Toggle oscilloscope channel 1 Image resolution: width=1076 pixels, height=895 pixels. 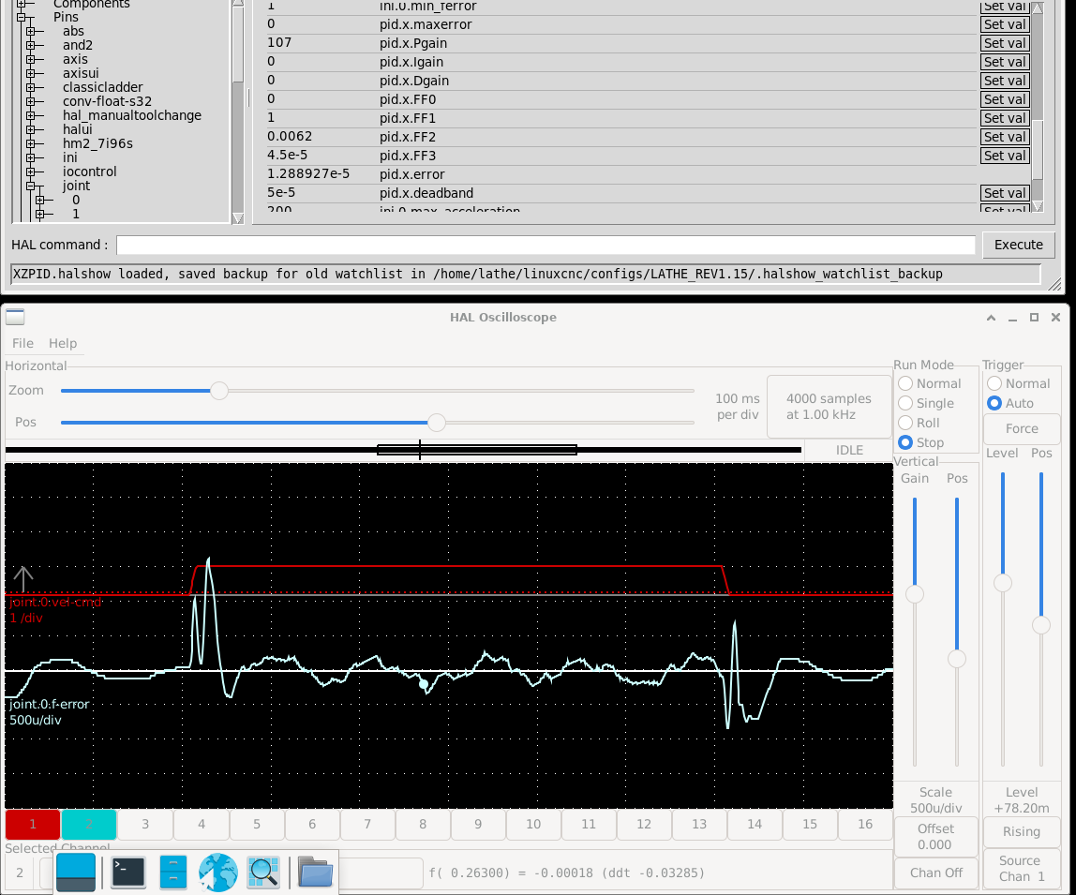[x=32, y=825]
